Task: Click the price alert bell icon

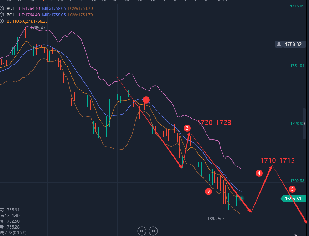Action: coord(279,44)
